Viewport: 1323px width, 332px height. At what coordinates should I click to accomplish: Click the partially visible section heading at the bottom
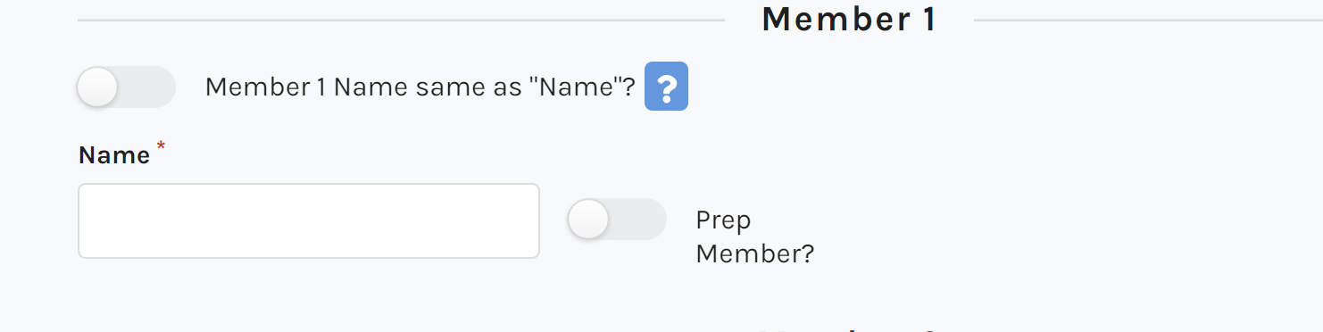click(x=849, y=327)
